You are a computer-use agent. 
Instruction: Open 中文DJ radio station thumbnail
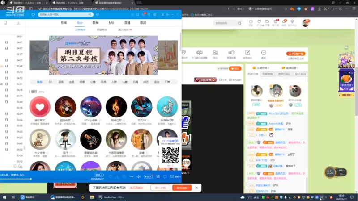click(x=141, y=107)
